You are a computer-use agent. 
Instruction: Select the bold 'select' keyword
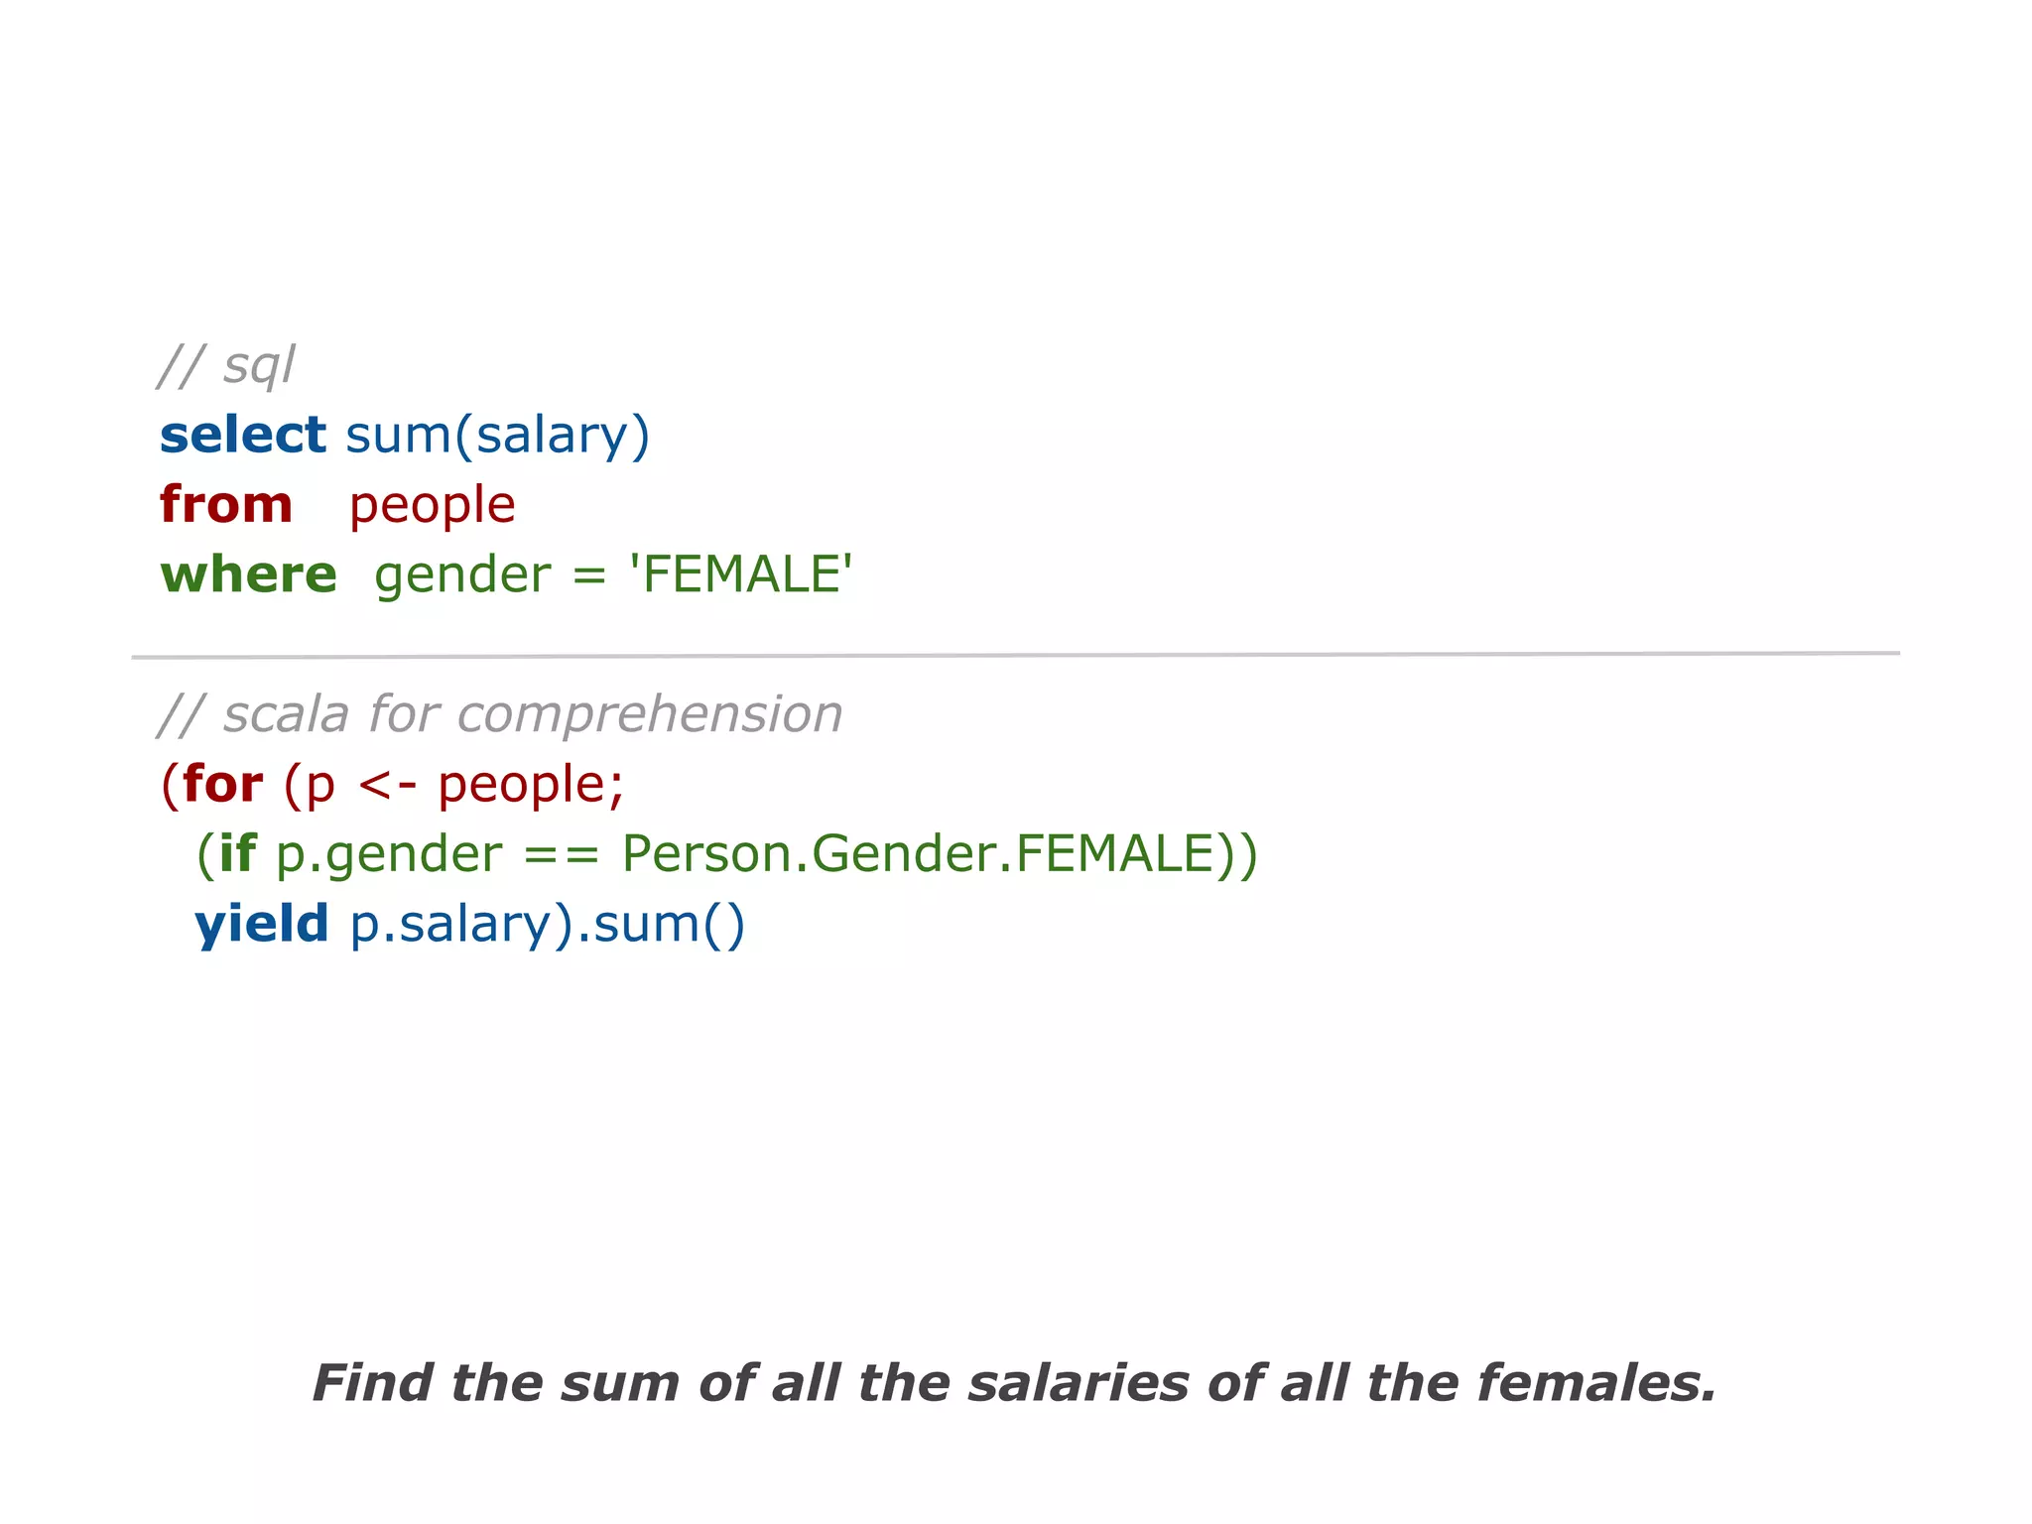tap(243, 435)
